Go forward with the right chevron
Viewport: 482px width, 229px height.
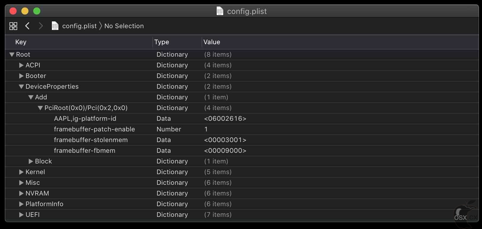pyautogui.click(x=41, y=26)
